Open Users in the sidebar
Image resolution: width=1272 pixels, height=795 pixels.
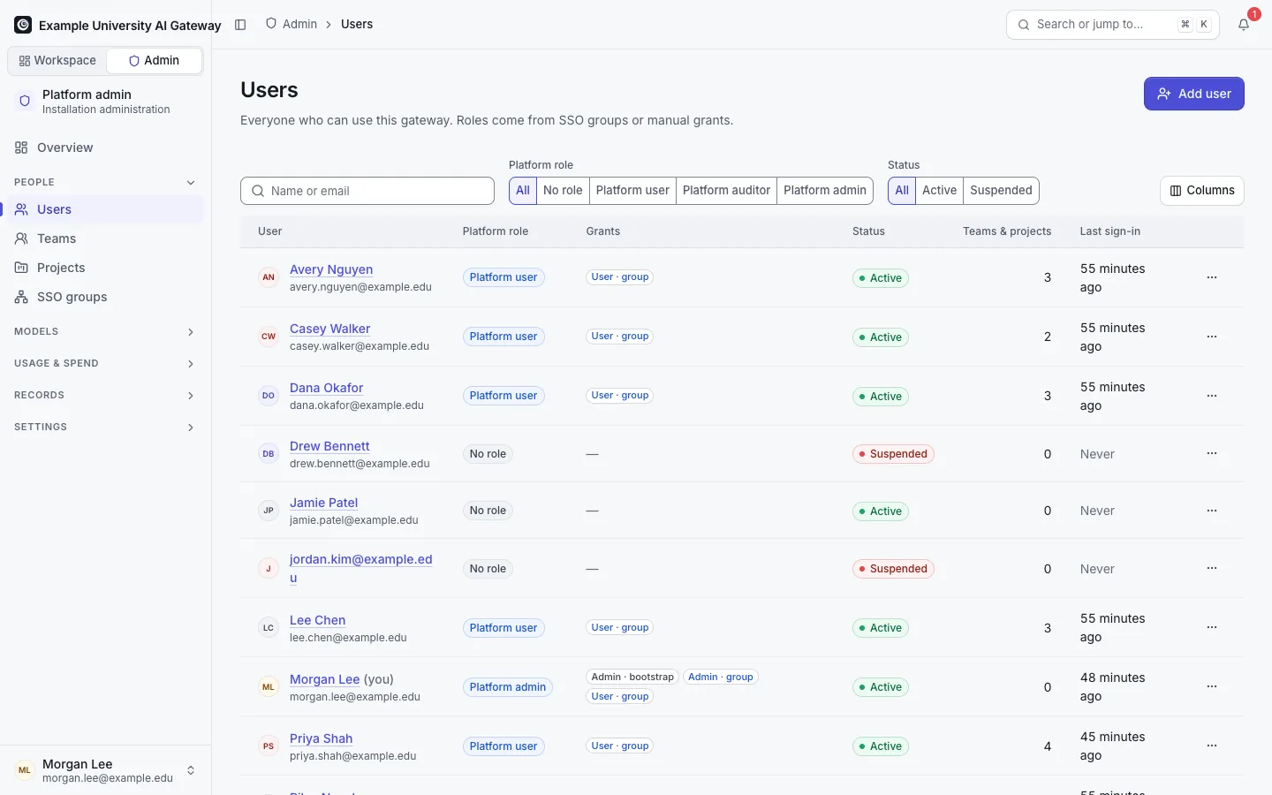pyautogui.click(x=105, y=209)
